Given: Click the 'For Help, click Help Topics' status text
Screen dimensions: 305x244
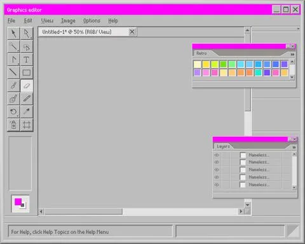Looking at the screenshot, I should (x=60, y=232).
